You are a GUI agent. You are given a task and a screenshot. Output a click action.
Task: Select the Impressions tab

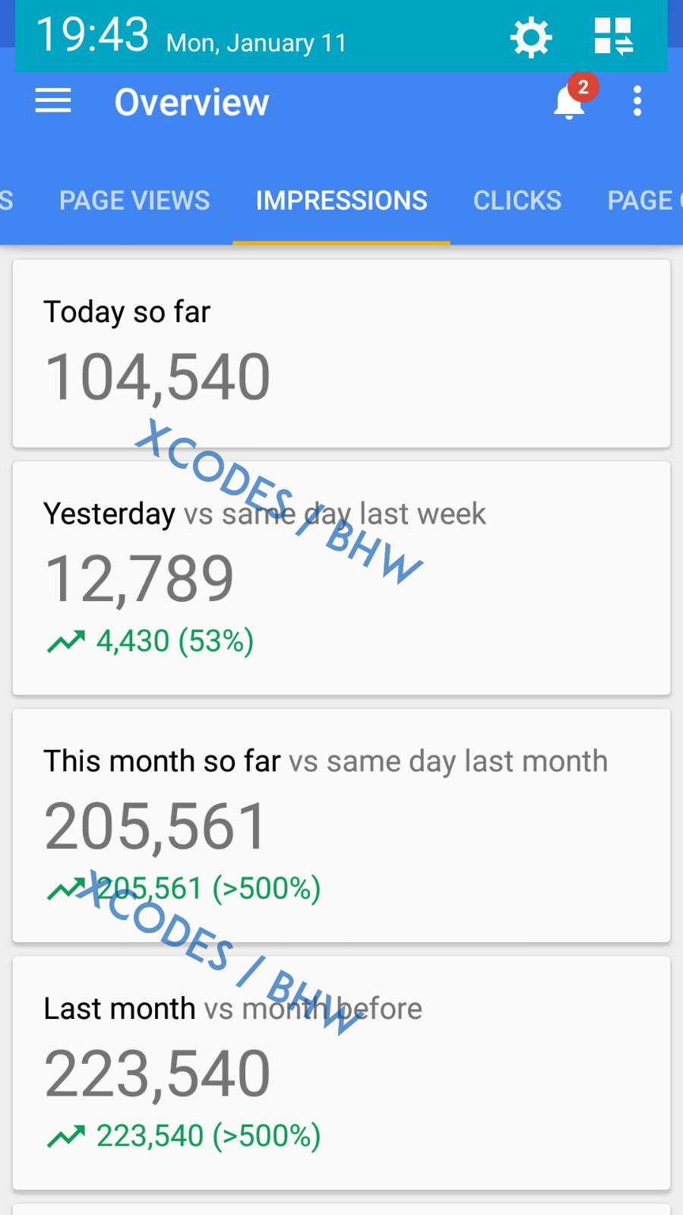(341, 201)
